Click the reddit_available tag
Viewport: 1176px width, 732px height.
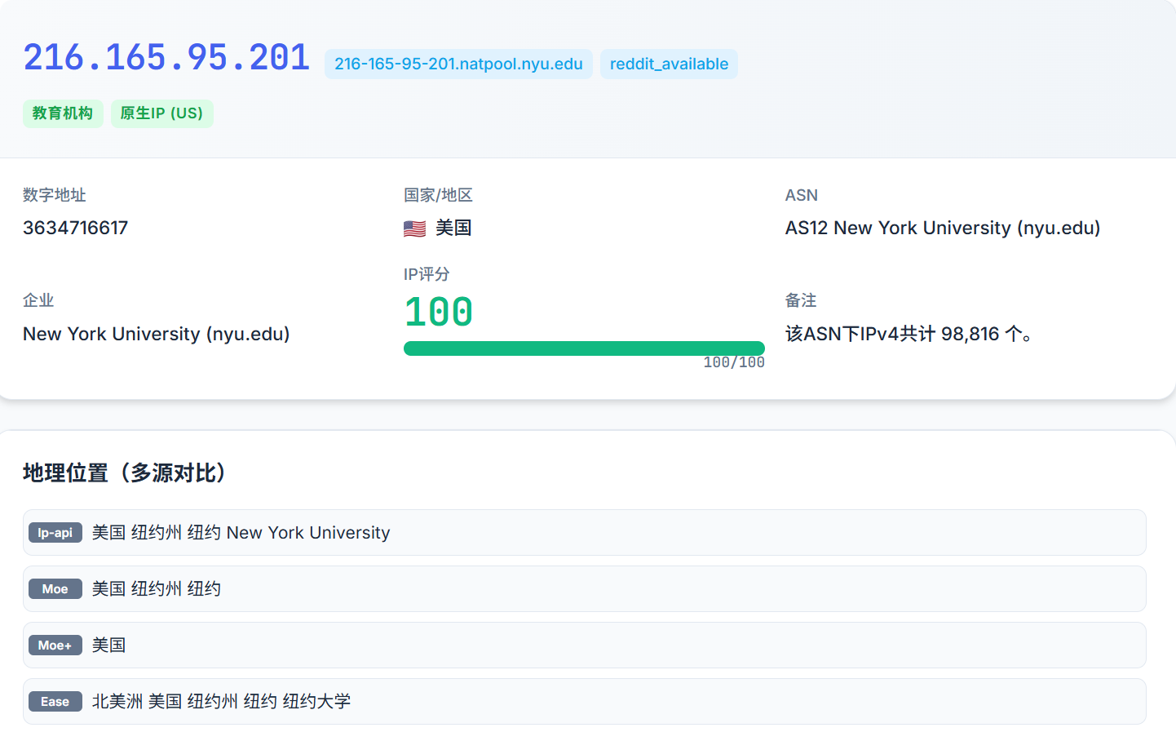[669, 64]
